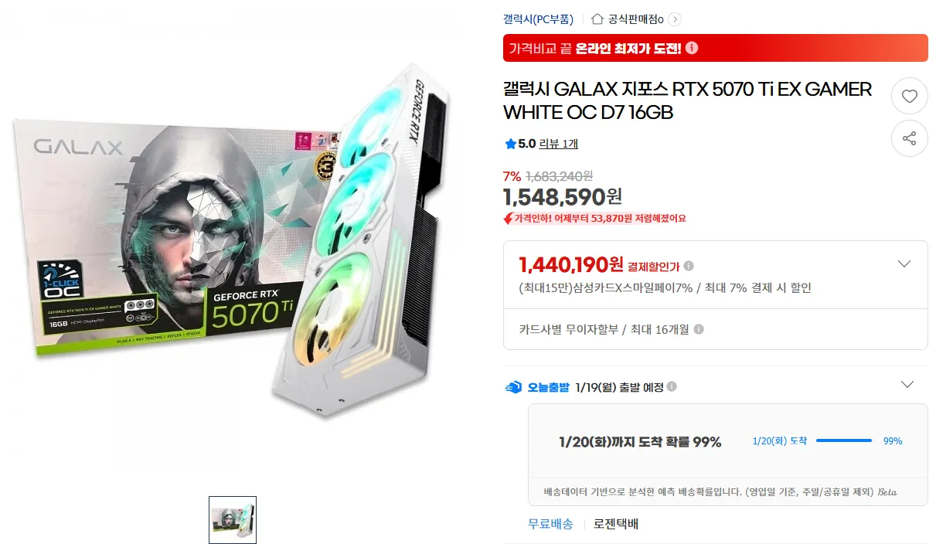Click the 온라인 최저가 도전 red banner

coord(716,48)
